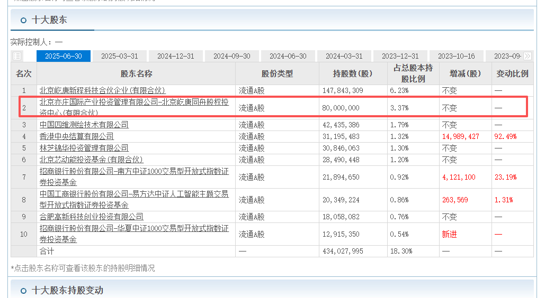Click holding value 42,435,386
The image size is (545, 298).
(x=341, y=125)
